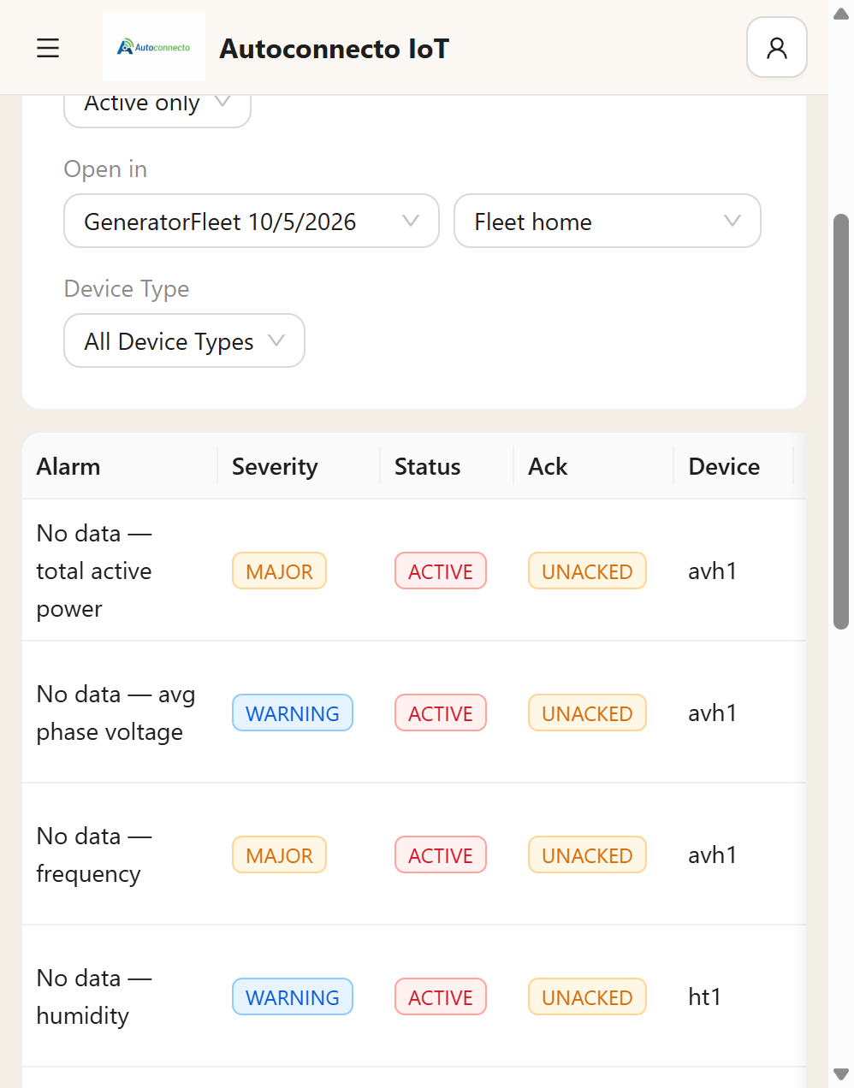Click UNACKED badge on humidity row
Viewport: 854px width, 1088px height.
pos(587,996)
